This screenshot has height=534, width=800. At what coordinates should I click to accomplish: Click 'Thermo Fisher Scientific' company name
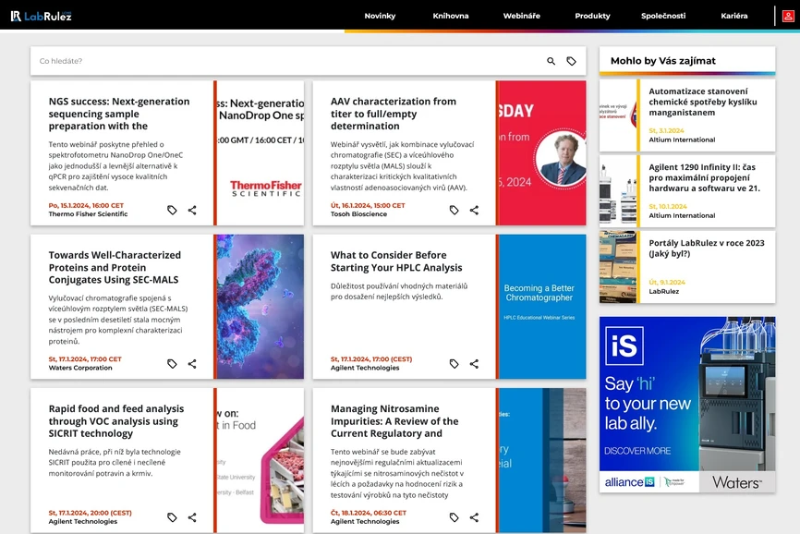pyautogui.click(x=88, y=214)
